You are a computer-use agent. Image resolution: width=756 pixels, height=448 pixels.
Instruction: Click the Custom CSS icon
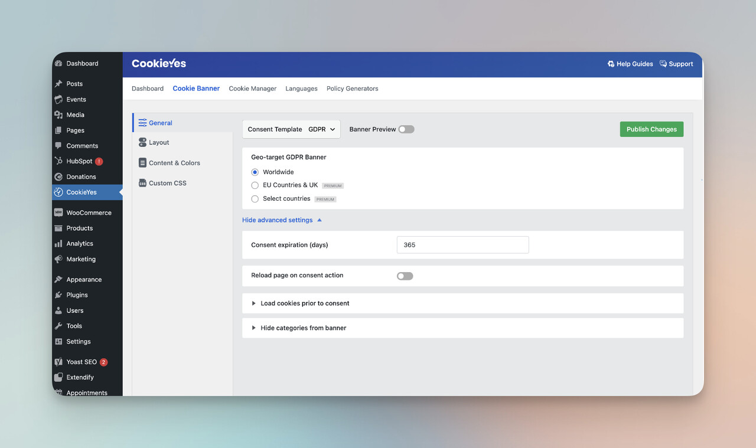click(142, 183)
